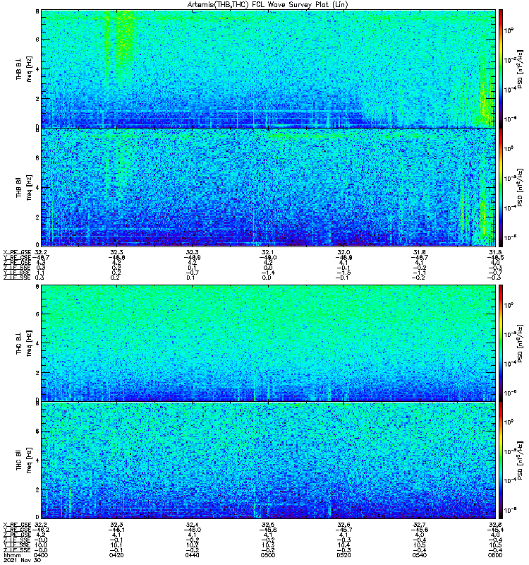The height and width of the screenshot is (565, 529).
Task: Click the THB B-parallel PSD color bar
Action: coord(501,187)
